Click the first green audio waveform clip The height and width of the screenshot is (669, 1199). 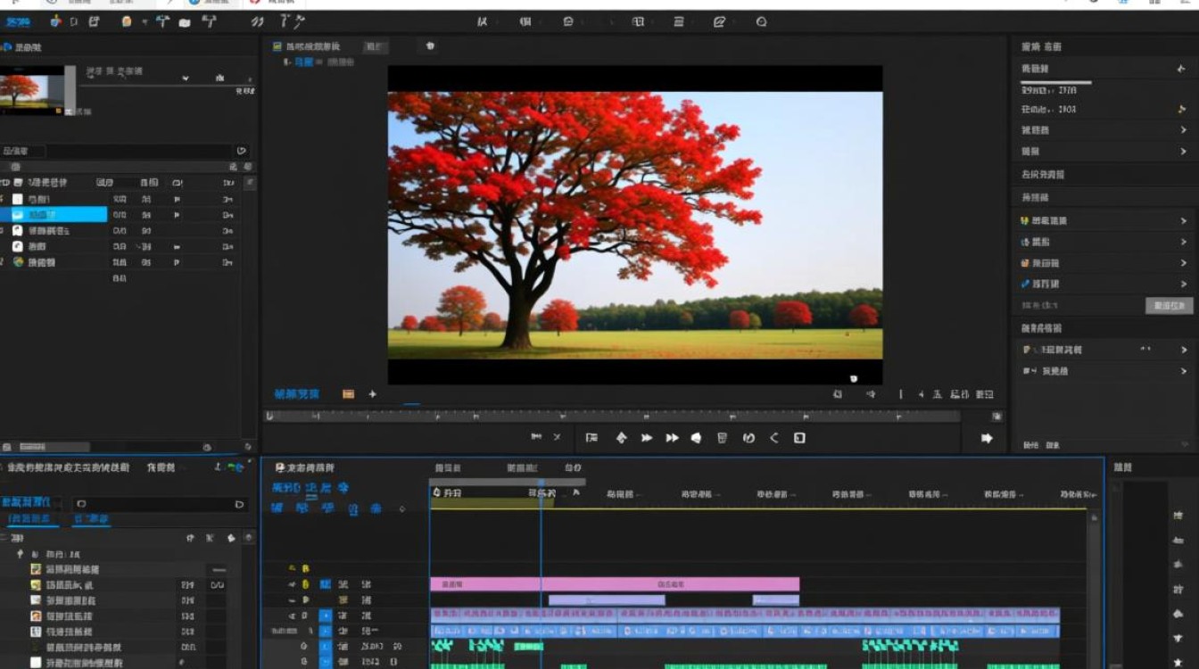pyautogui.click(x=442, y=645)
